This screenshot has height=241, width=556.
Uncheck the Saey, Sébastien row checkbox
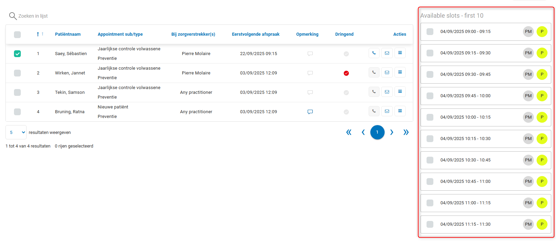17,54
